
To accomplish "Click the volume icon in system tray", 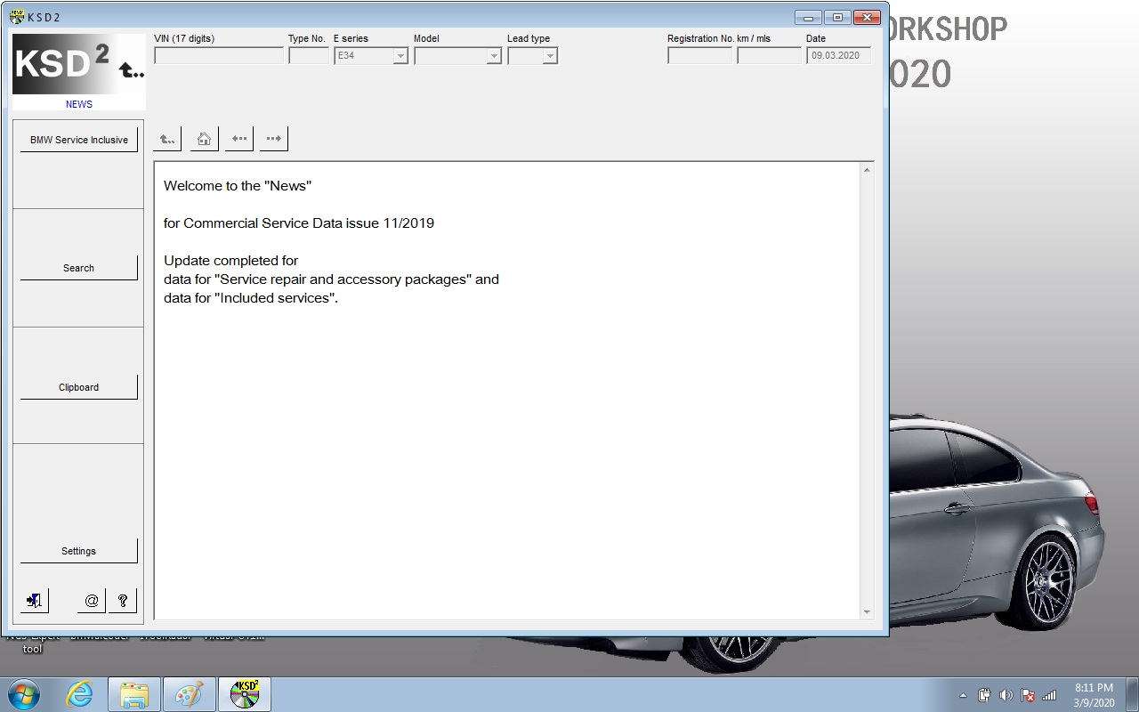I will pyautogui.click(x=1006, y=695).
